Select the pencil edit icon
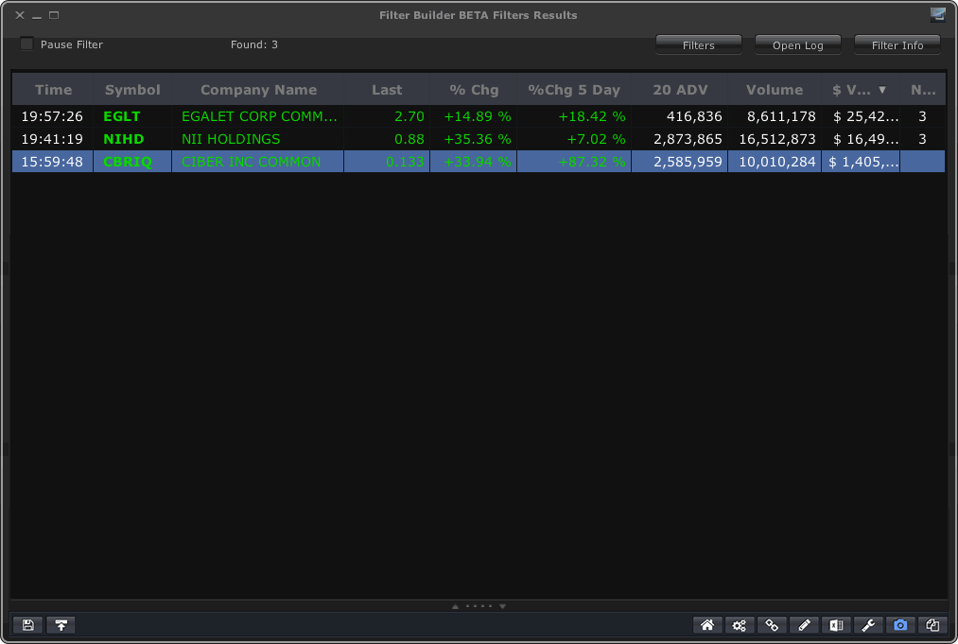 pos(804,625)
